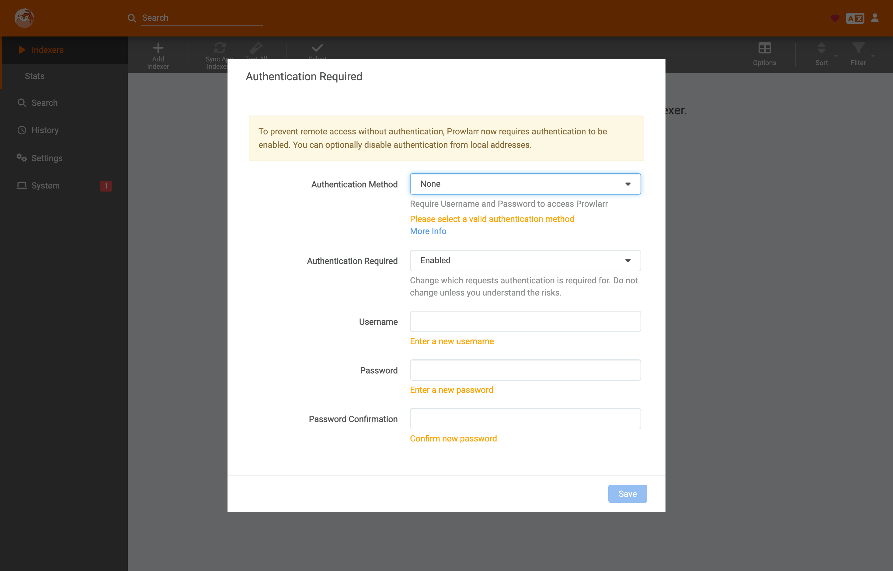The width and height of the screenshot is (893, 571).
Task: Click the 'Enter a new password' hint
Action: [451, 390]
